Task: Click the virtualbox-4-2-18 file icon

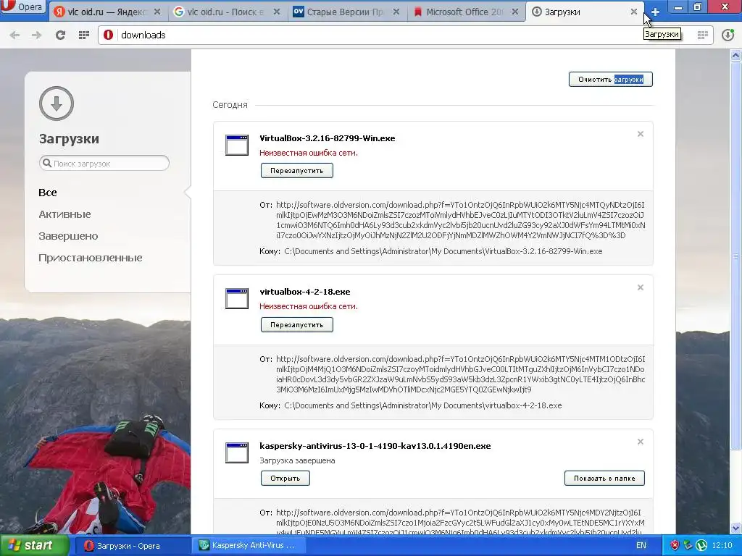Action: click(237, 299)
